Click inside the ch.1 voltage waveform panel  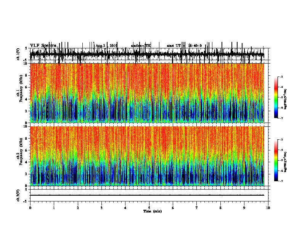(x=149, y=54)
